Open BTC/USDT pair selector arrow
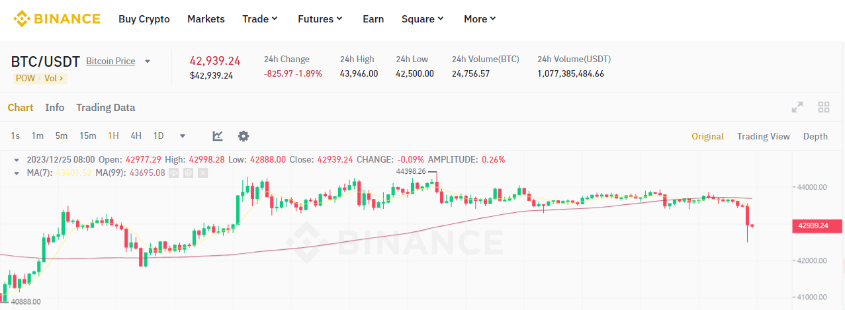 [148, 61]
